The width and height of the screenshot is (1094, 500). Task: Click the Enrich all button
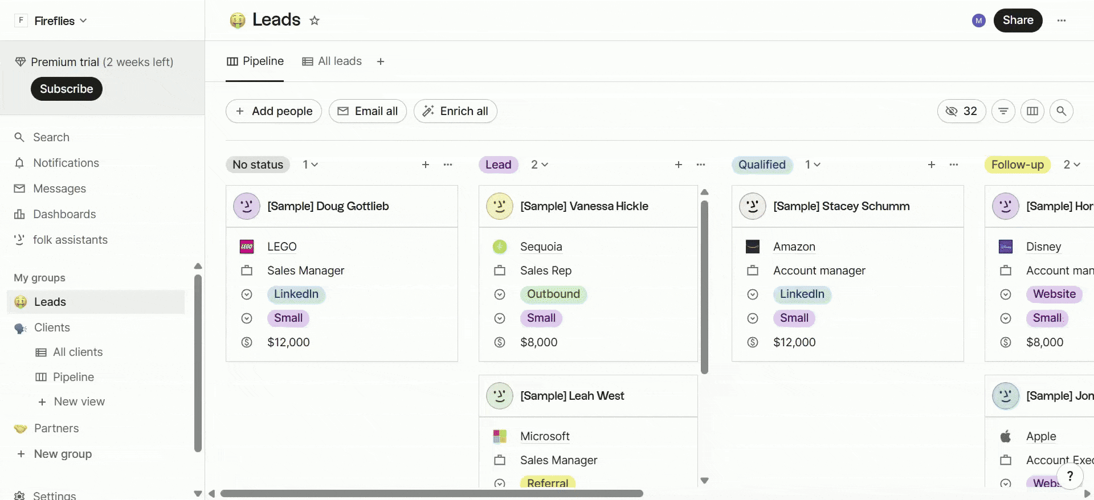[455, 111]
